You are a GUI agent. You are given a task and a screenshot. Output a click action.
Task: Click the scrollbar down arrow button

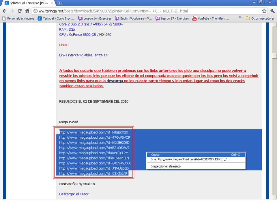275,197
